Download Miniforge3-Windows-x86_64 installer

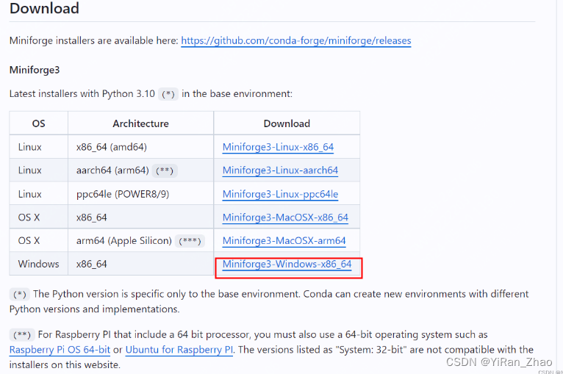coord(287,265)
